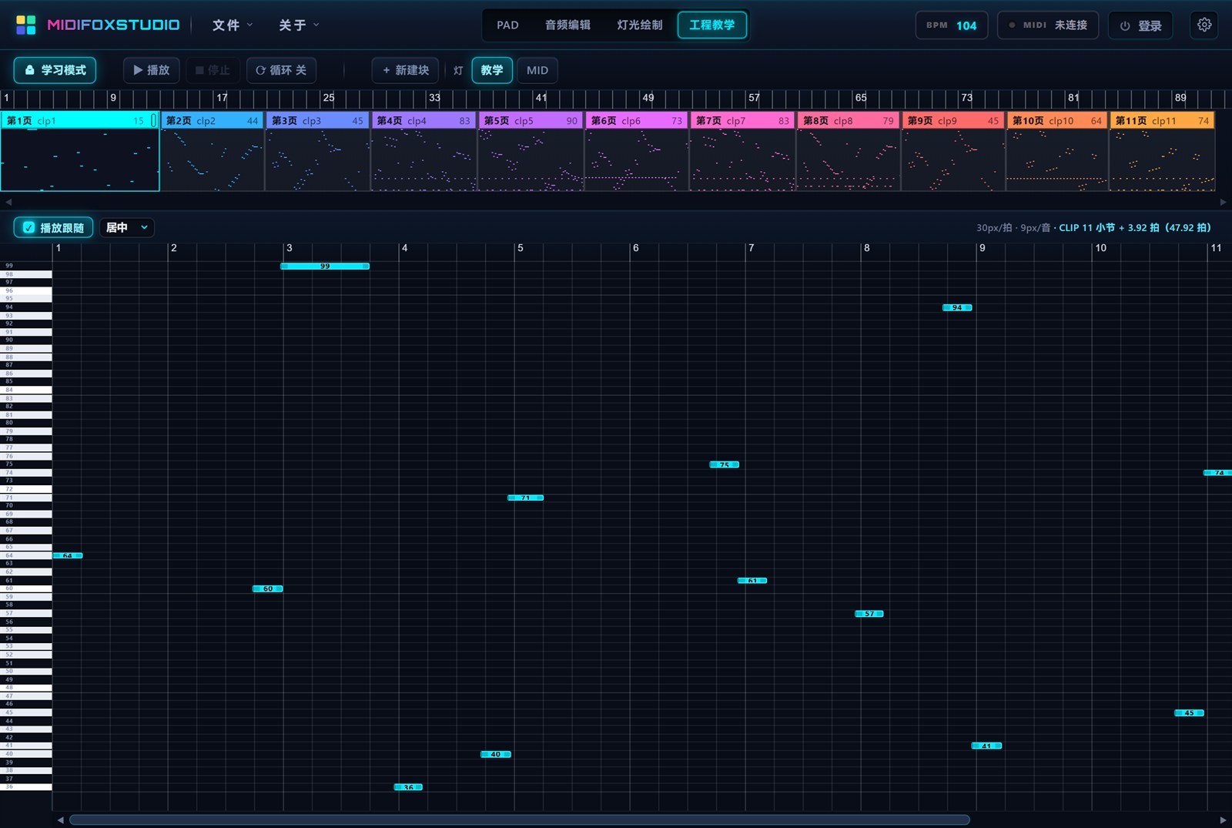Switch to the 灯光绘制 tab
Image resolution: width=1232 pixels, height=828 pixels.
[639, 25]
